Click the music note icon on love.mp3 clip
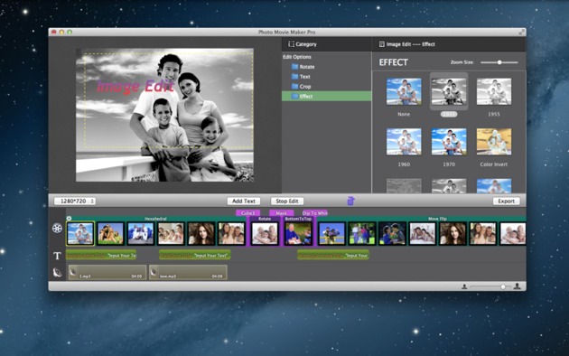This screenshot has width=569, height=356. pos(154,272)
